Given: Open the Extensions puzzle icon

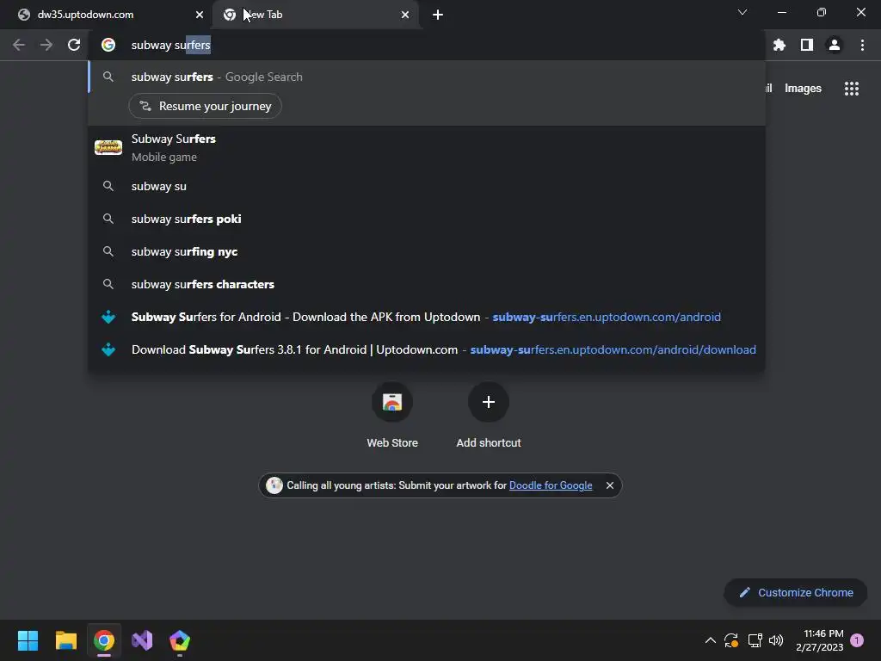Looking at the screenshot, I should pos(779,45).
